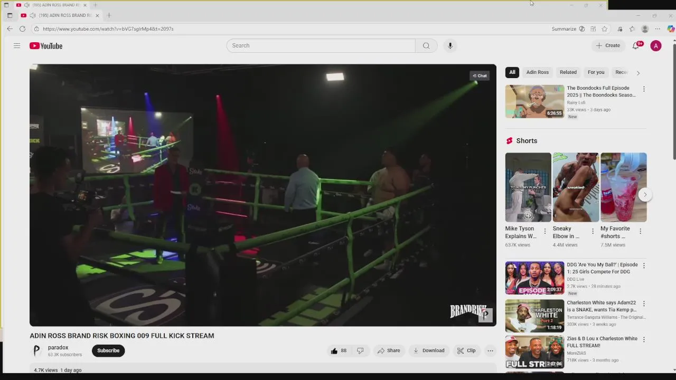
Task: Open My Favorite #shorts thumbnail
Action: (624, 187)
